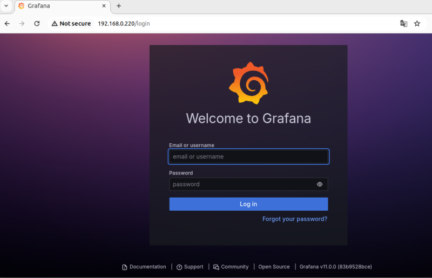Image resolution: width=432 pixels, height=278 pixels.
Task: Click the Not secure warning badge
Action: 71,24
